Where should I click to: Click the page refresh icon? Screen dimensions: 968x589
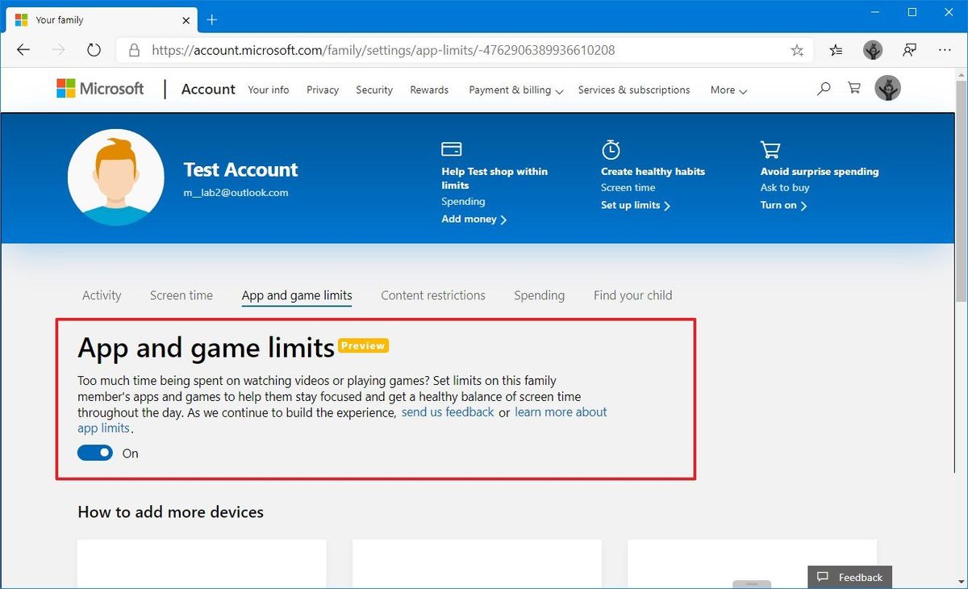94,49
